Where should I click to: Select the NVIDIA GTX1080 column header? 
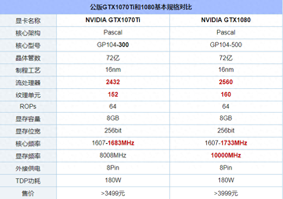[x=226, y=20]
